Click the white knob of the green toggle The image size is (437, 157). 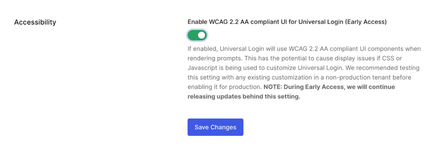(x=202, y=35)
